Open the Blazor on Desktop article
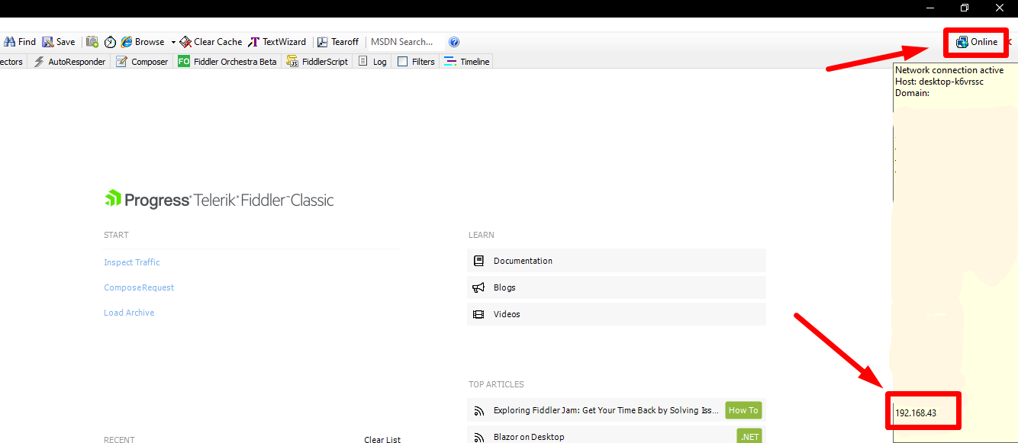The height and width of the screenshot is (443, 1018). pyautogui.click(x=529, y=437)
